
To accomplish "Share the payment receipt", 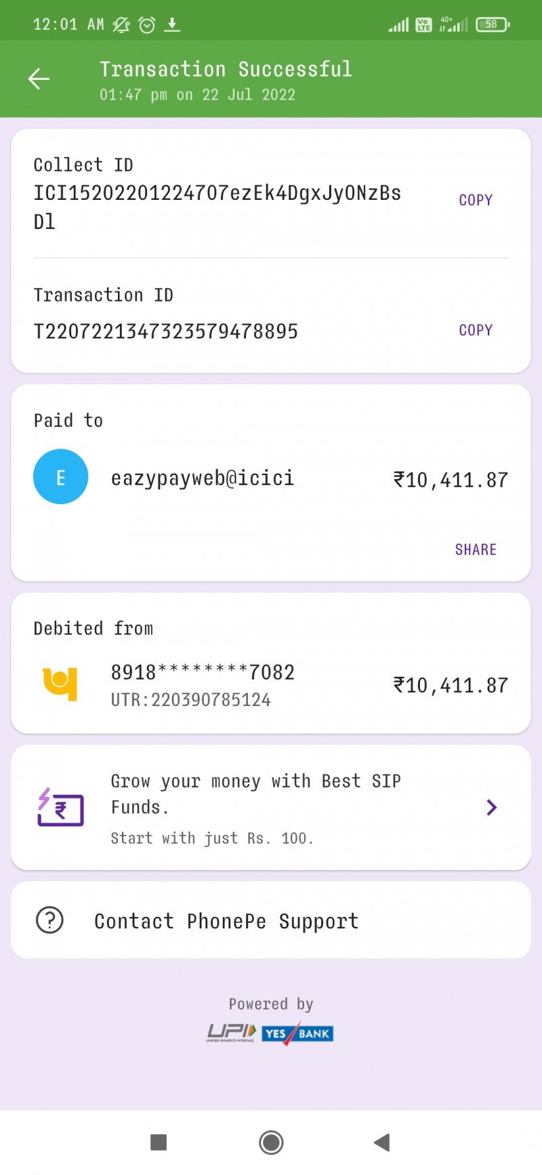I will tap(476, 550).
